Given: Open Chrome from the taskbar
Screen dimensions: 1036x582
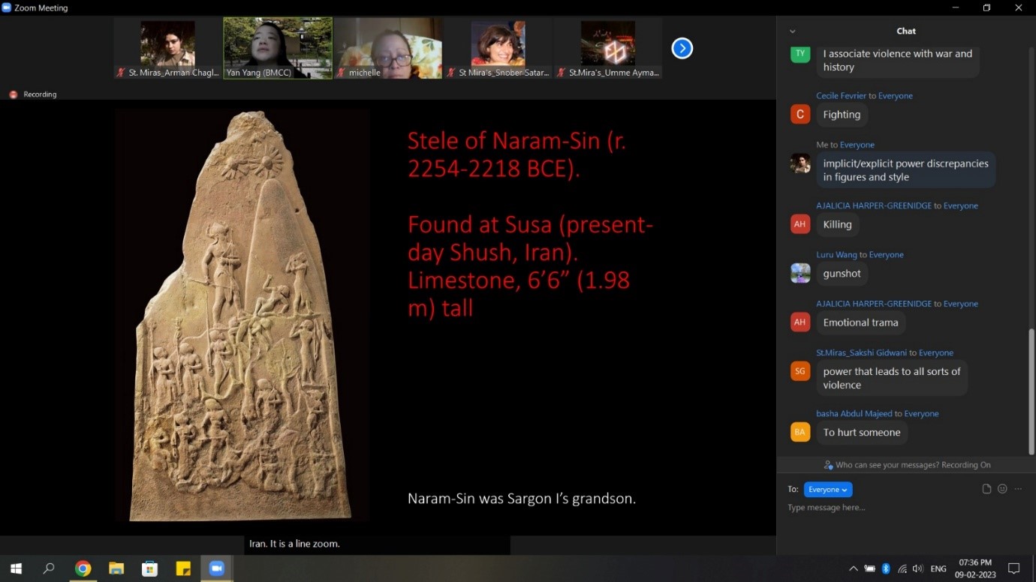Looking at the screenshot, I should 83,568.
